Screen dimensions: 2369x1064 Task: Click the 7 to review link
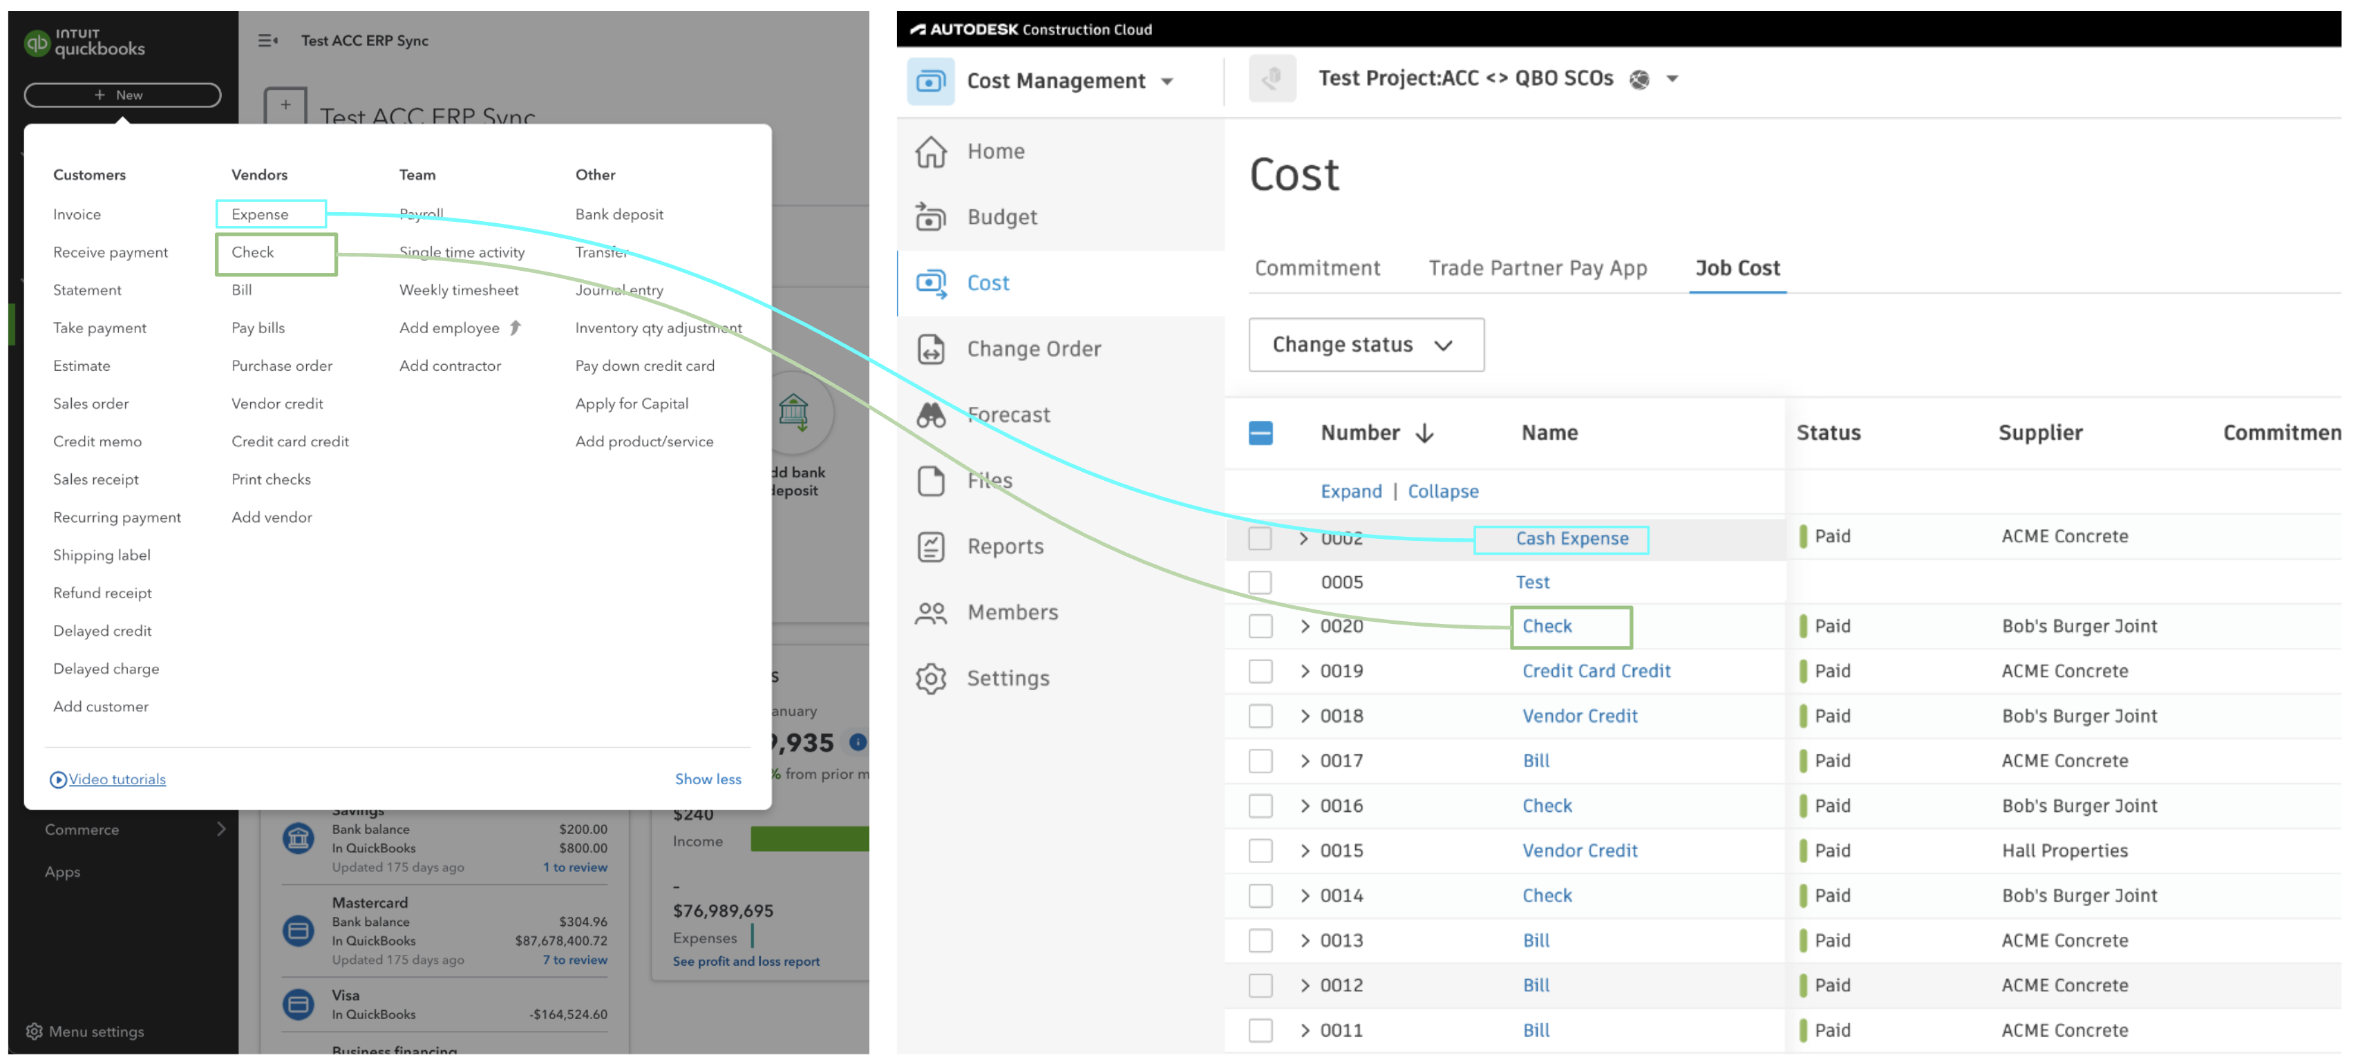click(x=575, y=960)
